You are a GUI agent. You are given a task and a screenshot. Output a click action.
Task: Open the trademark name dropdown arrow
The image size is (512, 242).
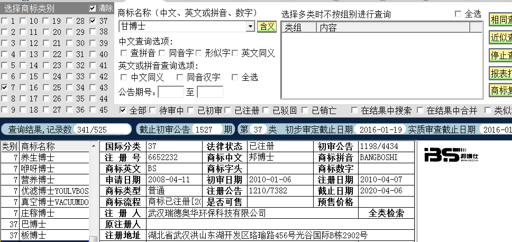click(250, 26)
